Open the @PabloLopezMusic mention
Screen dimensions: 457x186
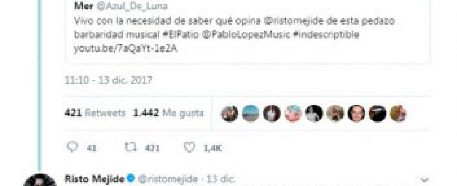coord(246,34)
